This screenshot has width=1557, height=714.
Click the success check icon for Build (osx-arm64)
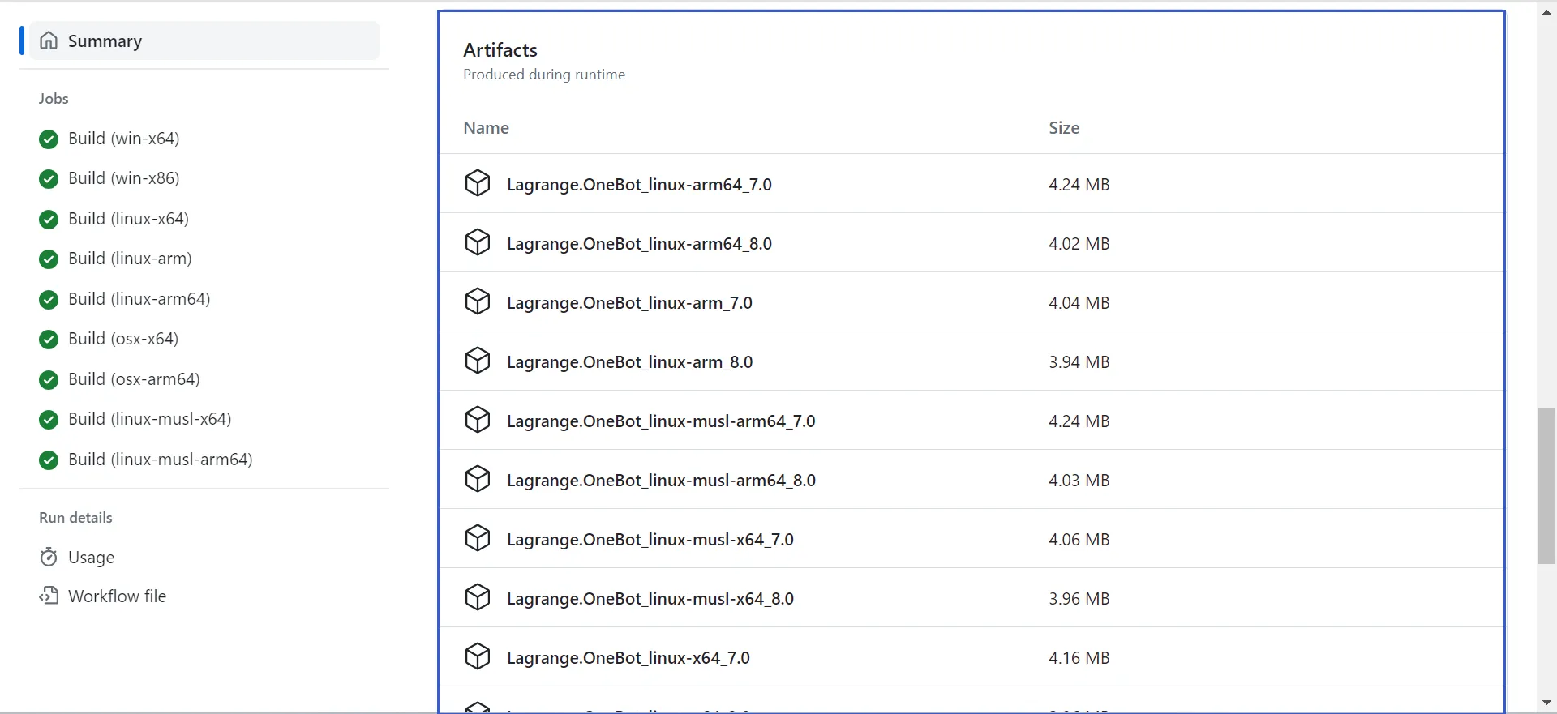pos(49,380)
